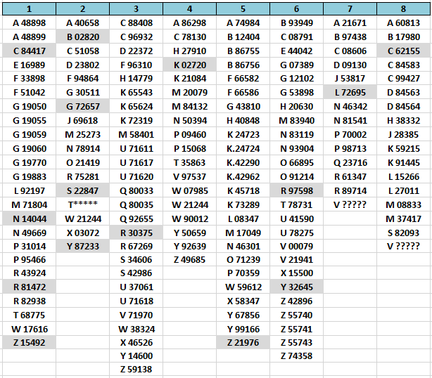Click the highlighted cell R 30375
The height and width of the screenshot is (378, 432).
[x=136, y=232]
